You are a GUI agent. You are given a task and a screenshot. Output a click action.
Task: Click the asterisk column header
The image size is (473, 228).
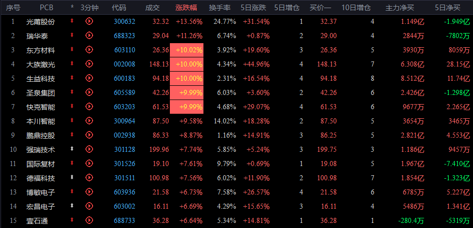tap(72, 8)
